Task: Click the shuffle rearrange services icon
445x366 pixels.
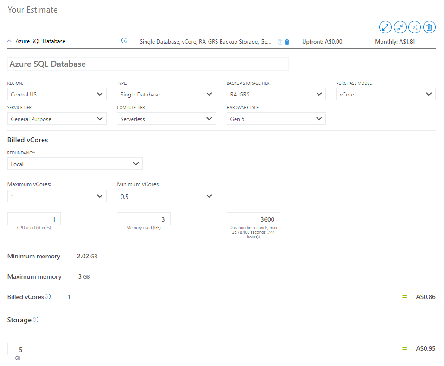Action: pyautogui.click(x=414, y=27)
